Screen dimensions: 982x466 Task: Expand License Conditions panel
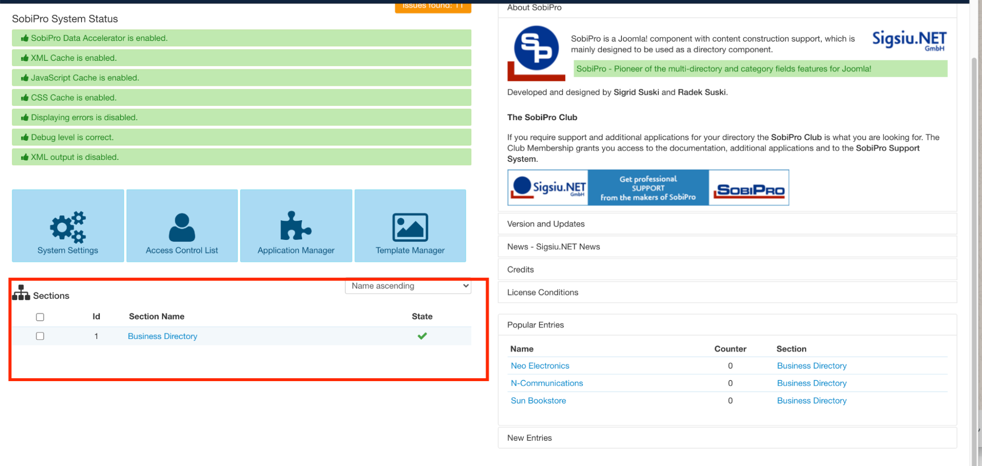coord(727,292)
